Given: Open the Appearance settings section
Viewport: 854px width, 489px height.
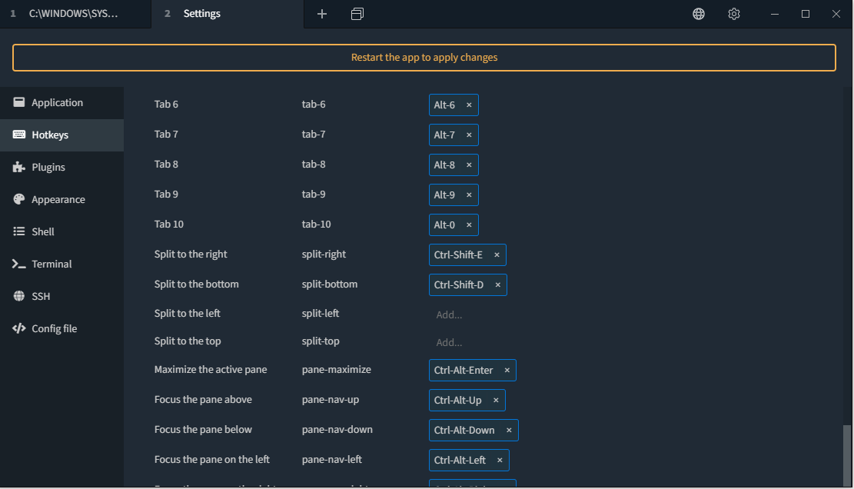Looking at the screenshot, I should click(61, 199).
